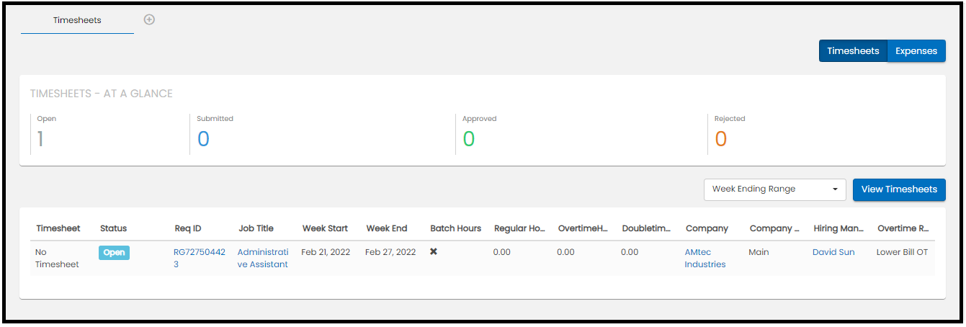
Task: Sort by the Week End column header
Action: [387, 228]
